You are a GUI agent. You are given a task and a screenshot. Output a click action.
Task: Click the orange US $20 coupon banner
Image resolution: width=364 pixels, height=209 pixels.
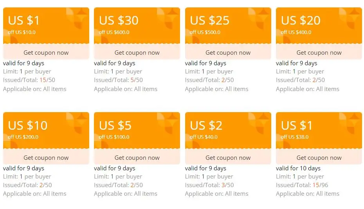pyautogui.click(x=319, y=25)
